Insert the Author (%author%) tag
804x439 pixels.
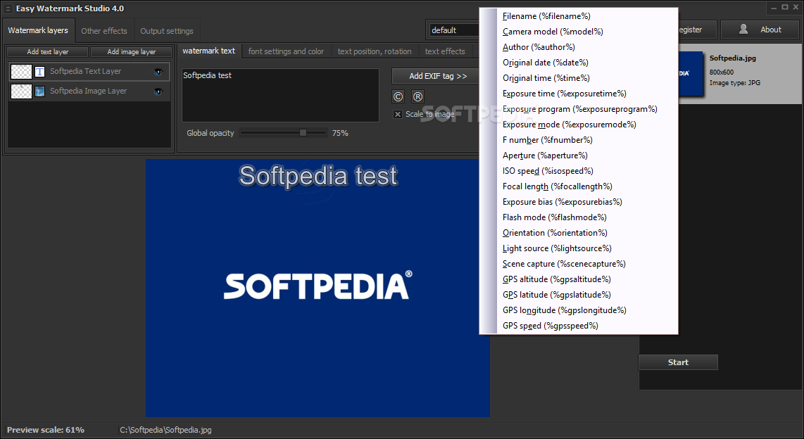579,47
